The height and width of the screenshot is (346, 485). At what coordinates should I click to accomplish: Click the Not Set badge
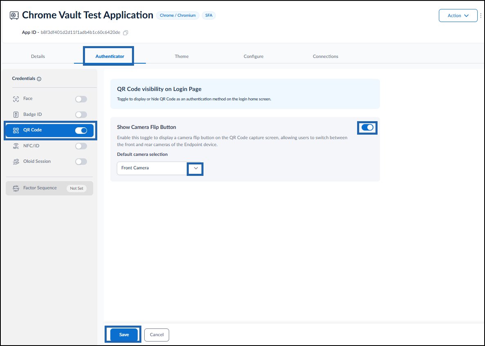[x=76, y=188]
